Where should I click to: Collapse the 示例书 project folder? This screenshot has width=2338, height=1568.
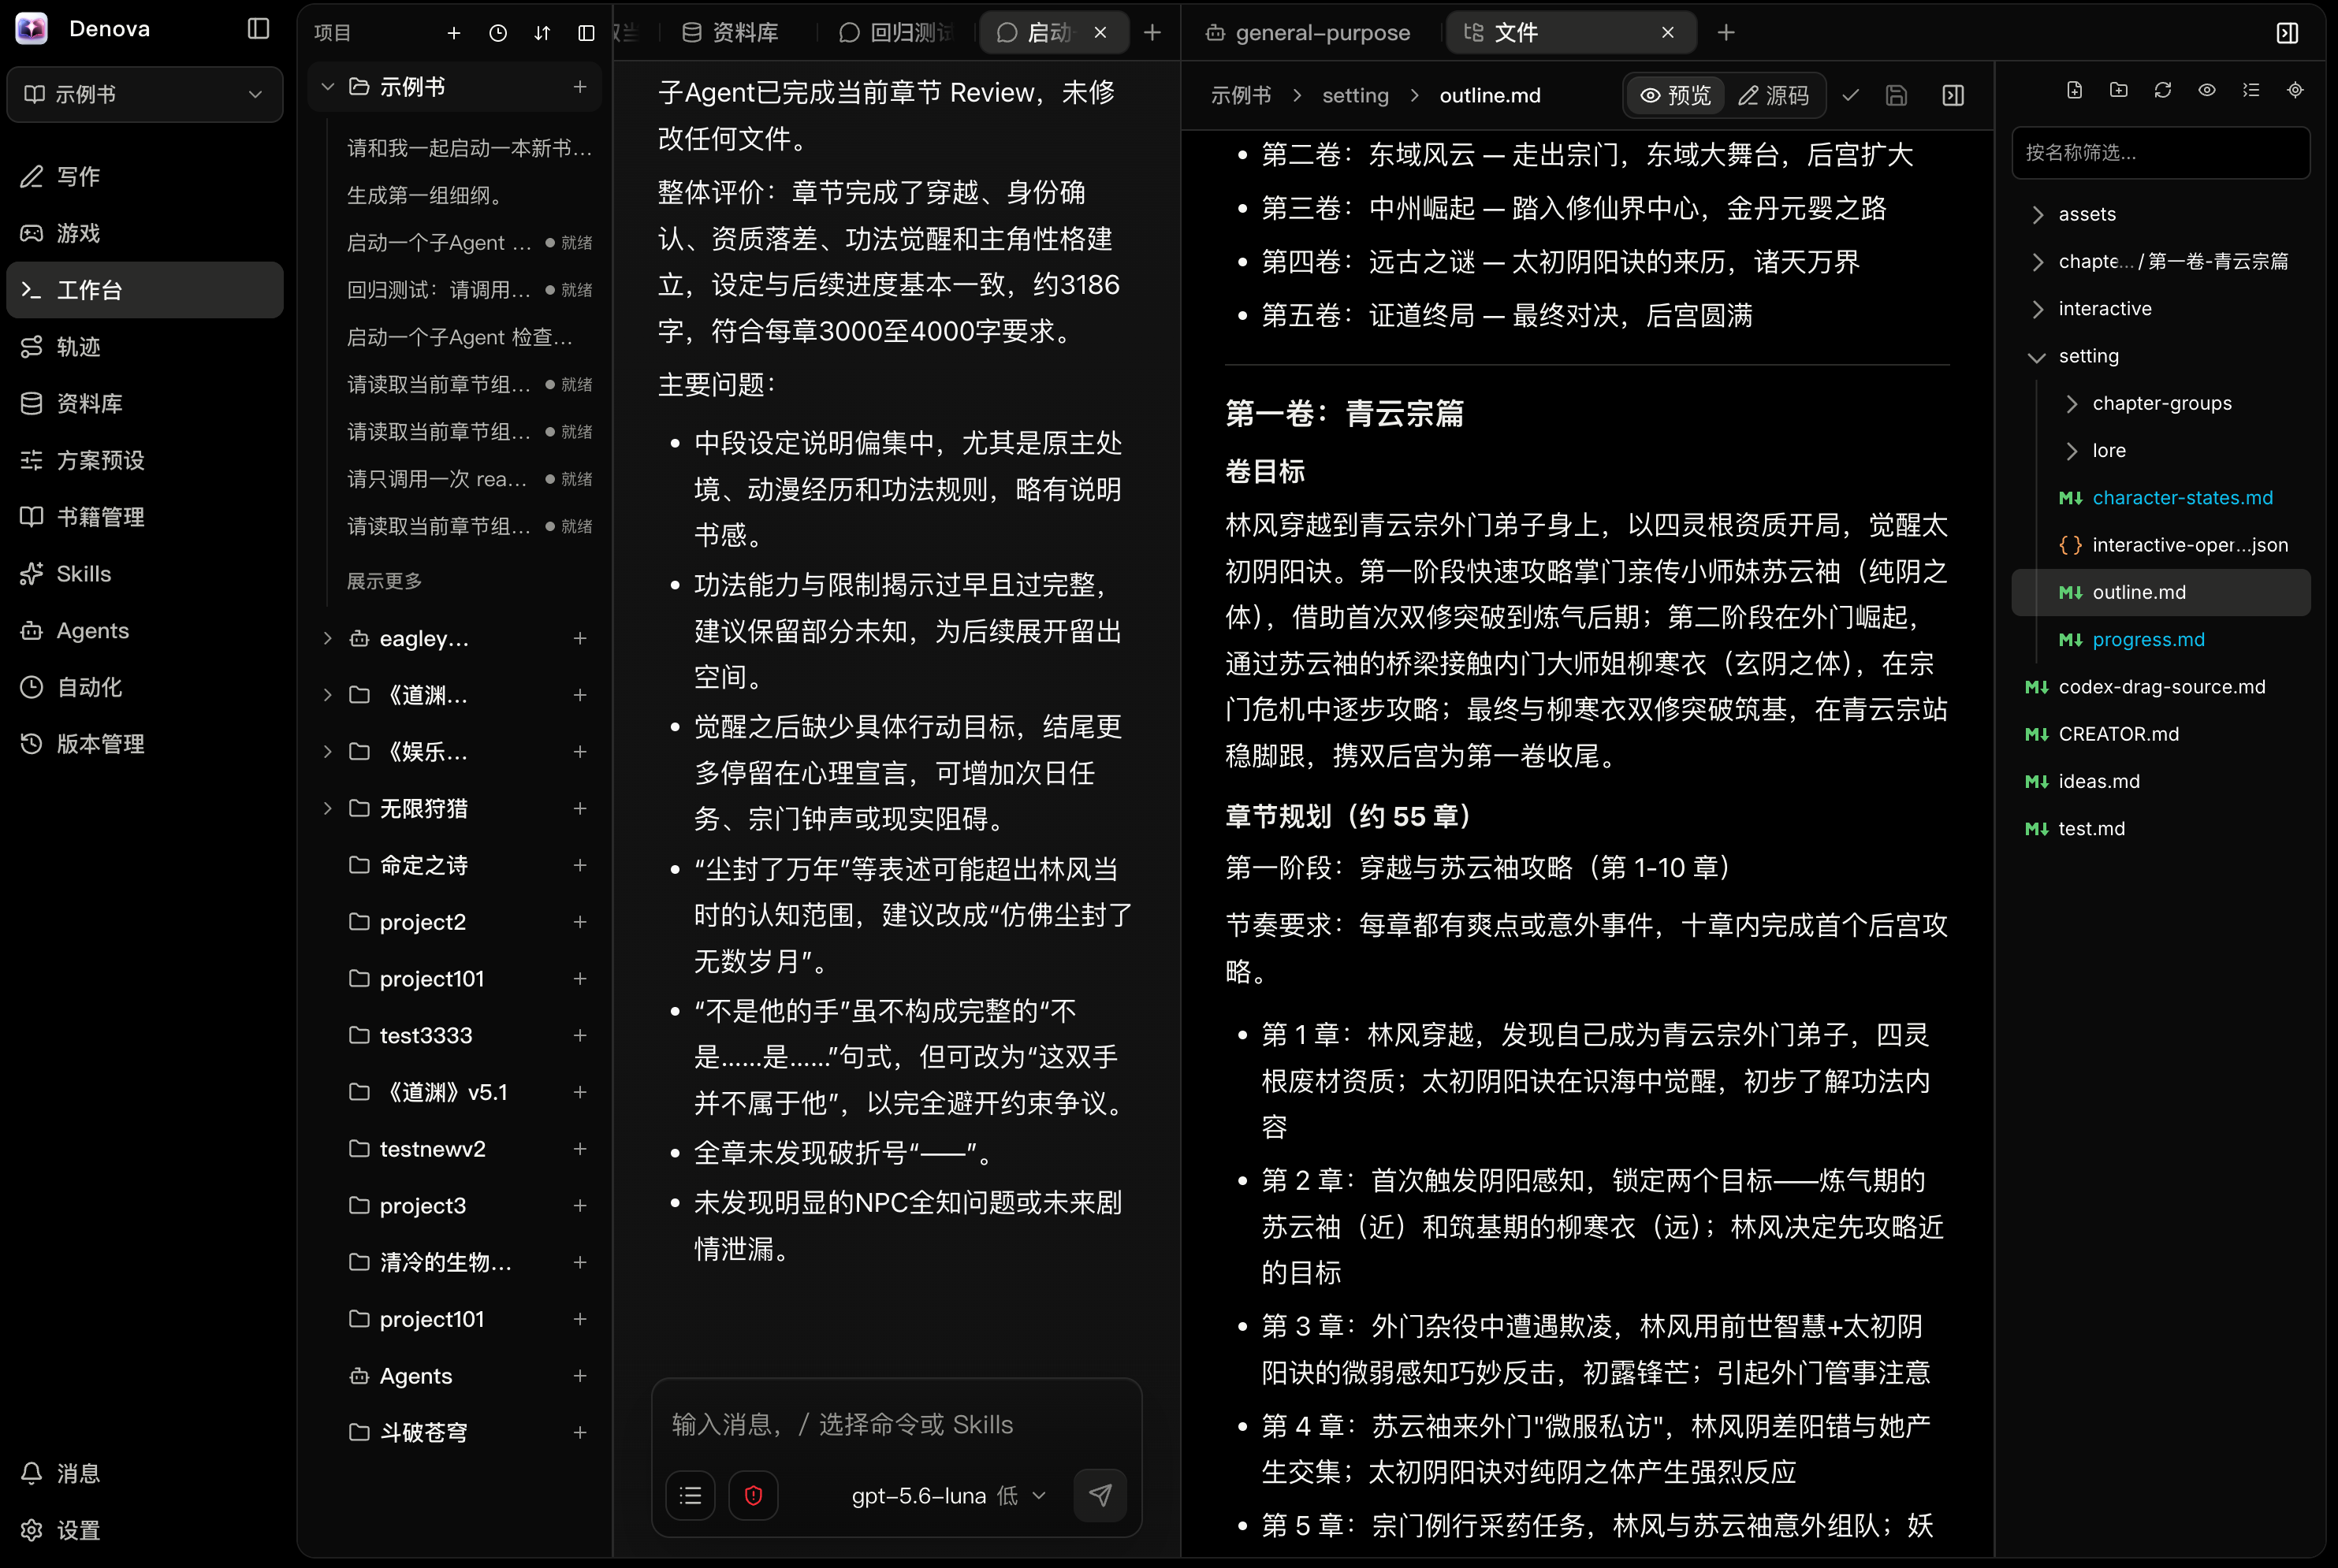click(327, 87)
